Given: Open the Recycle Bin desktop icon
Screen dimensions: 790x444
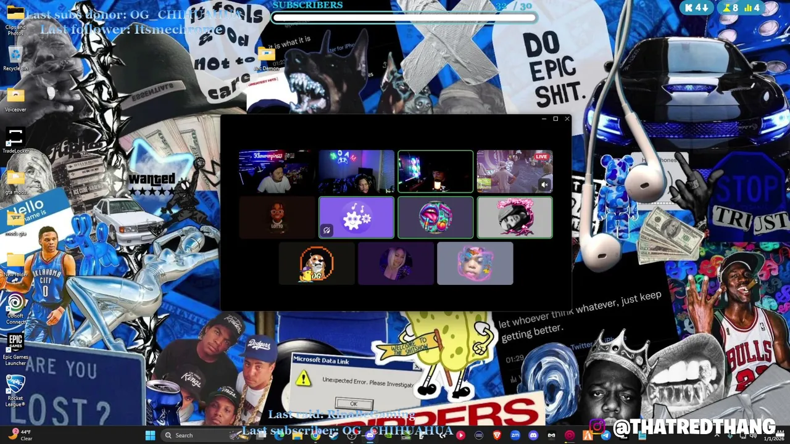Looking at the screenshot, I should point(15,59).
